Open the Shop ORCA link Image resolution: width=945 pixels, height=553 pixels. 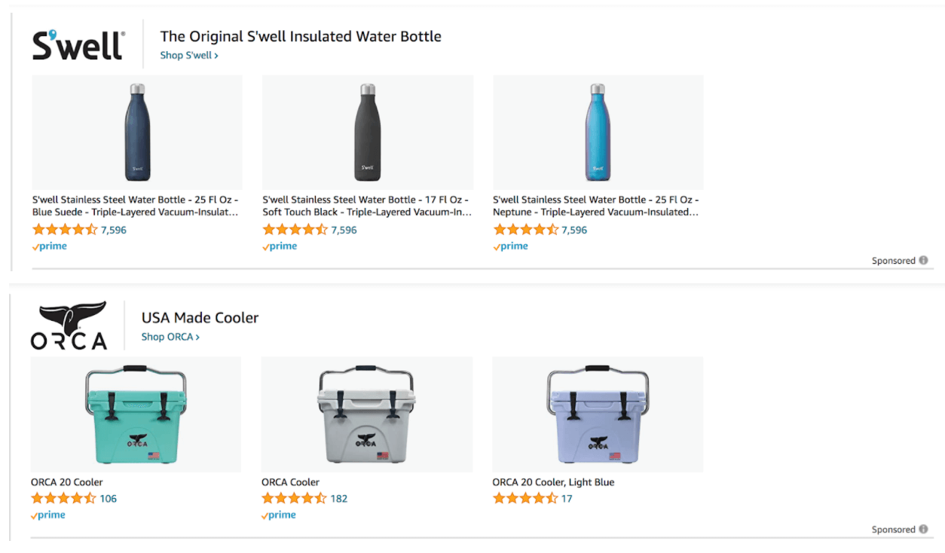[170, 337]
